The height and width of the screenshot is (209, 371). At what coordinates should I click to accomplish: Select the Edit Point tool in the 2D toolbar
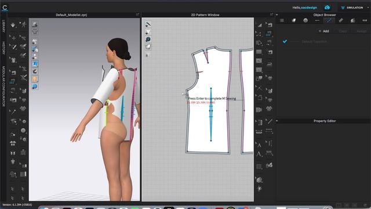click(x=259, y=34)
